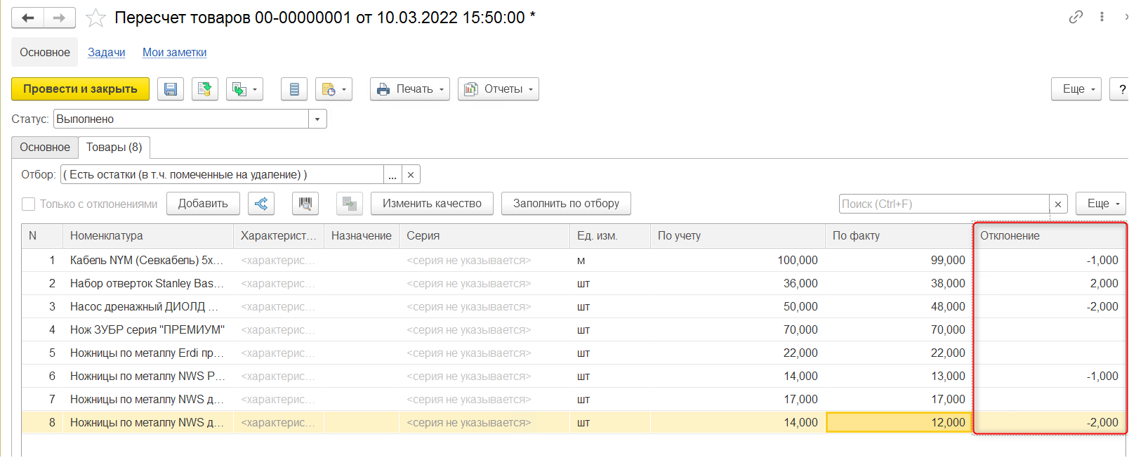The width and height of the screenshot is (1129, 458).
Task: Expand the Статус dropdown list
Action: click(x=317, y=119)
